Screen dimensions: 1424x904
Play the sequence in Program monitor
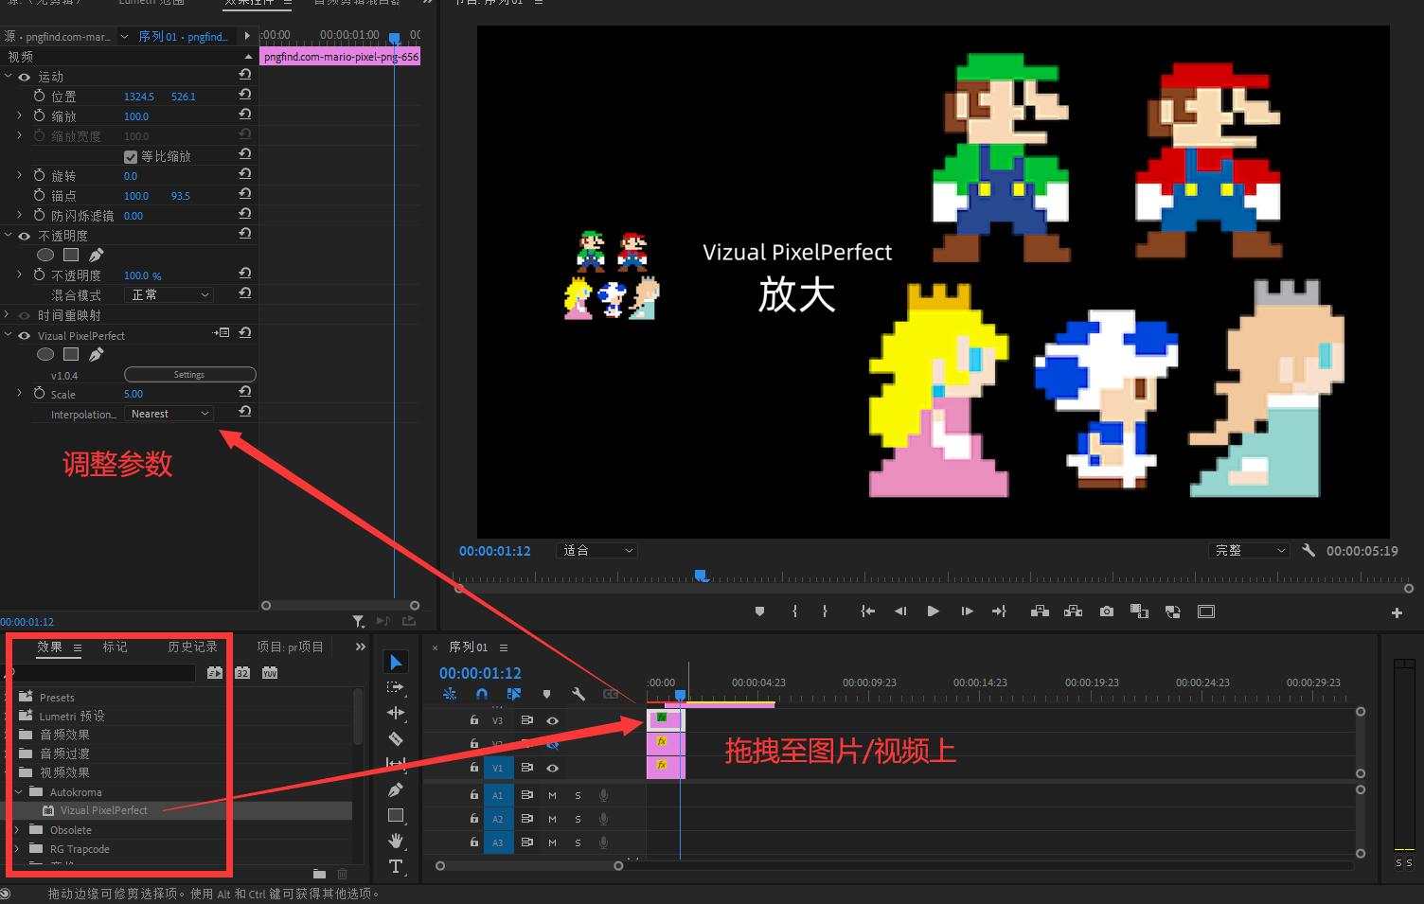(933, 612)
